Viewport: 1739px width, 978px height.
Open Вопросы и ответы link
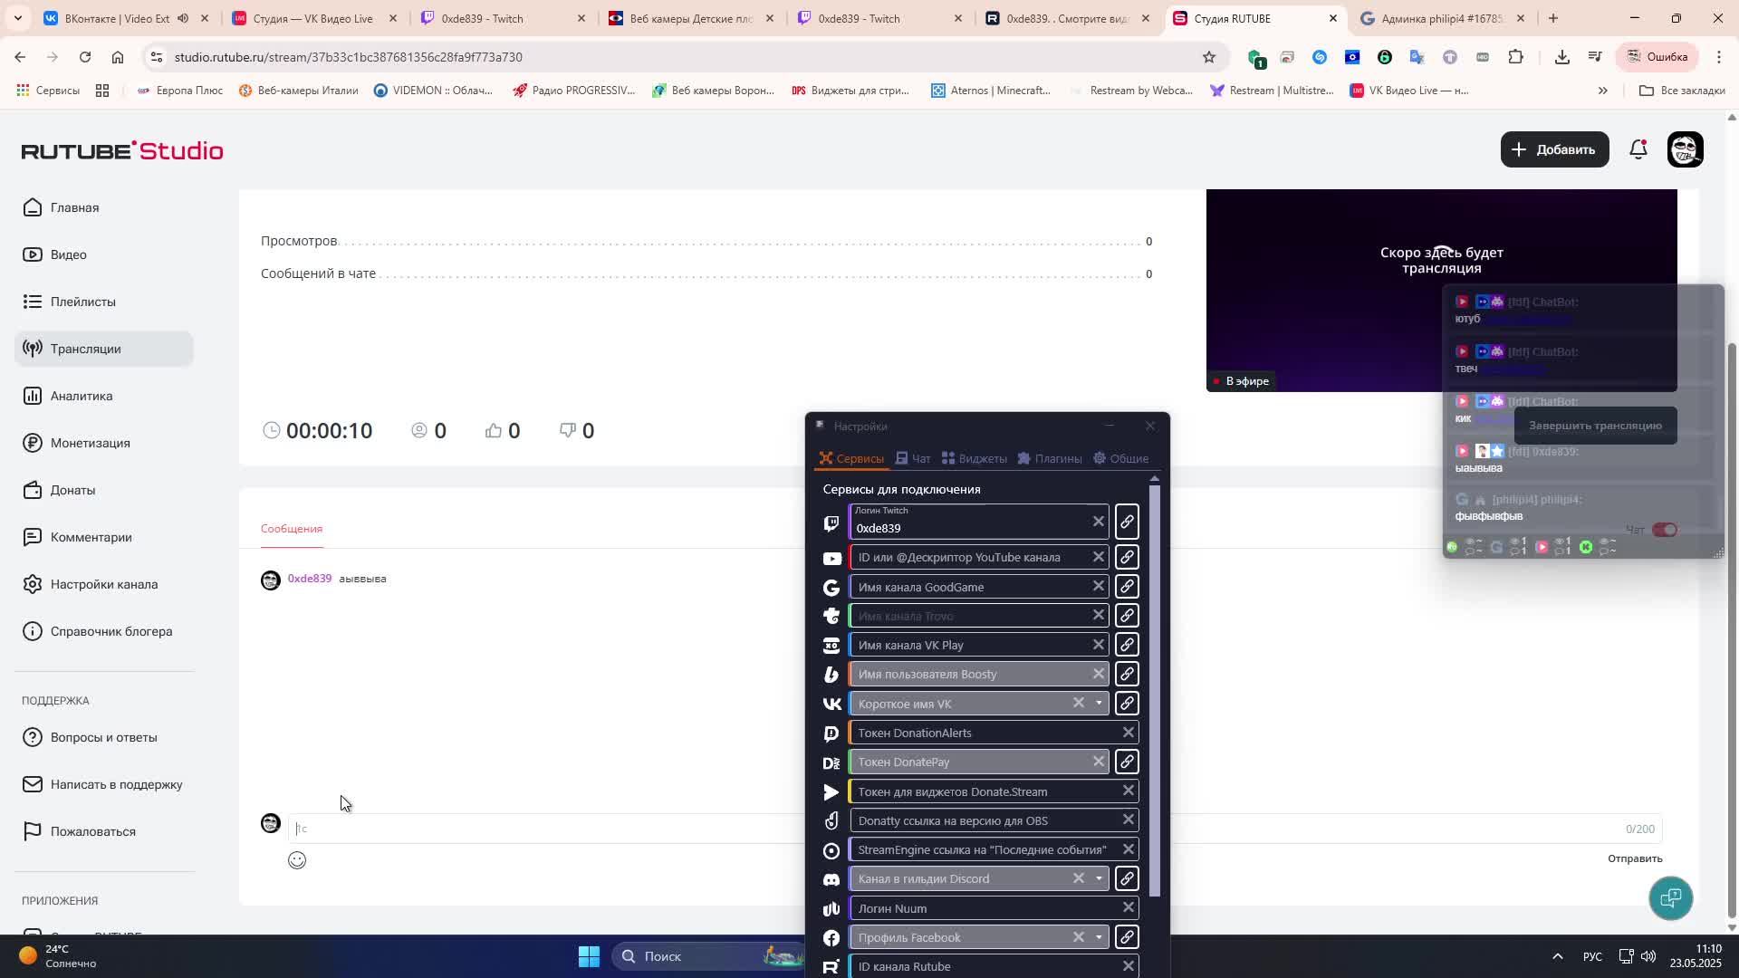pyautogui.click(x=104, y=737)
